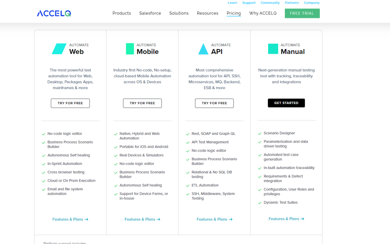
Task: Open the Resources menu
Action: tap(208, 13)
